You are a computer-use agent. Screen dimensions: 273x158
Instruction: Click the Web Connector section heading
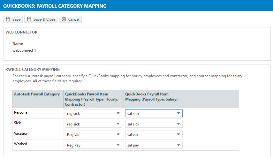point(21,32)
